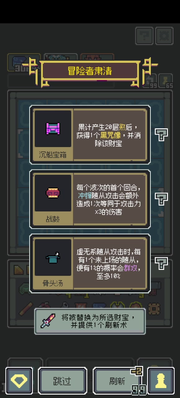Click the dimmed blue item tab at top
Viewport: 180px width, 398px height.
24,62
